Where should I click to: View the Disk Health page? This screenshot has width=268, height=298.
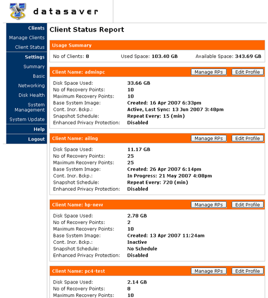(x=32, y=95)
